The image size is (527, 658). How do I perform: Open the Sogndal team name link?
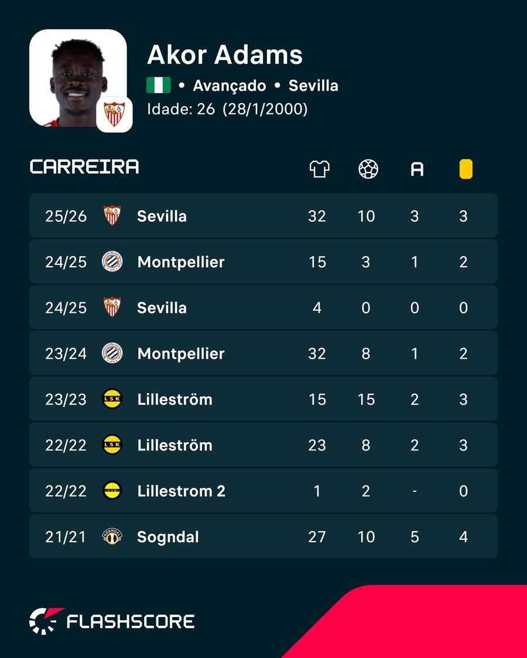[167, 537]
